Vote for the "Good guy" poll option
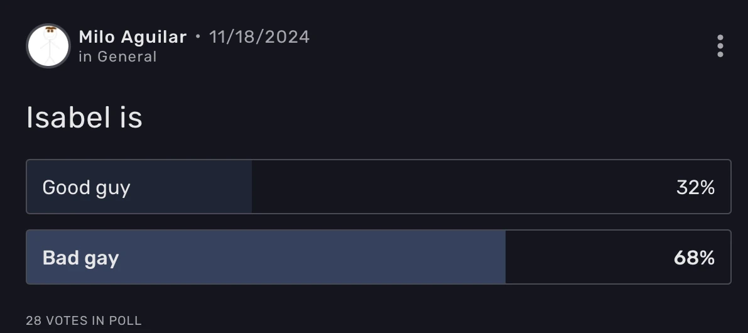The height and width of the screenshot is (333, 748). 87,187
